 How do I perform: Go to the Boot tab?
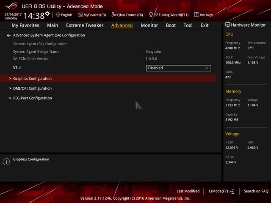171,25
